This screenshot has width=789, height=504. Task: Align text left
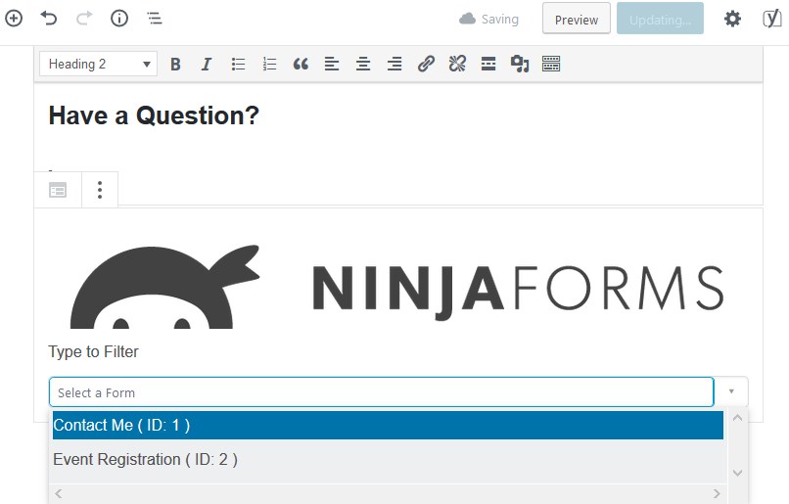coord(332,64)
